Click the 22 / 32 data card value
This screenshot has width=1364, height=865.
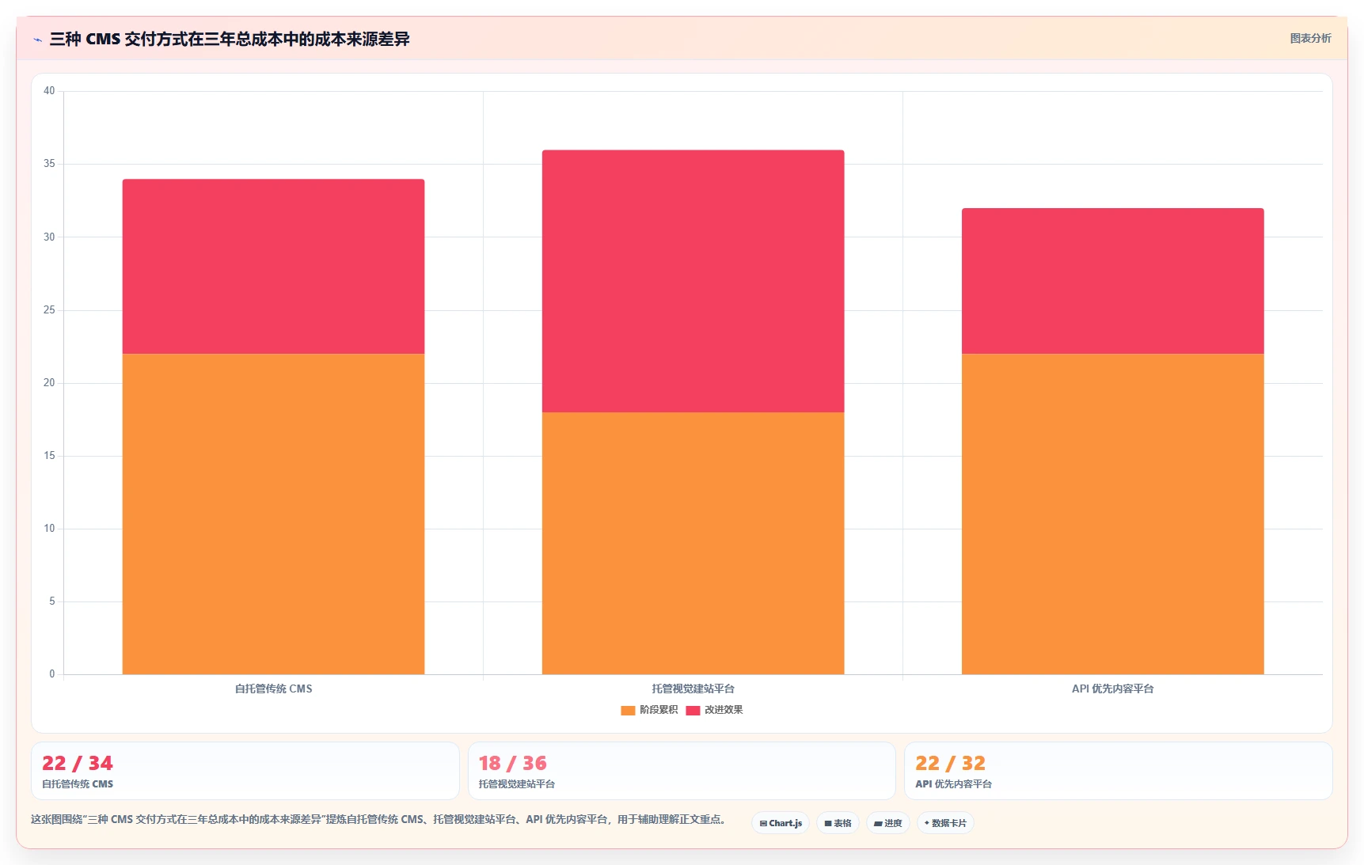pos(950,763)
